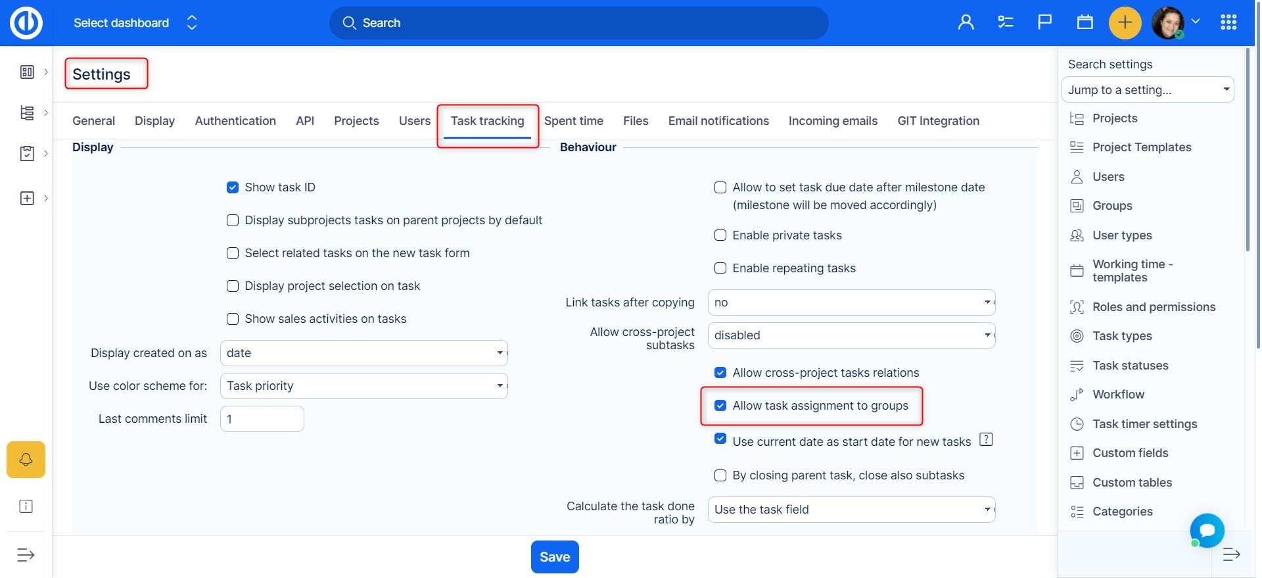Switch to the Spent time tab
The height and width of the screenshot is (578, 1262).
coord(573,121)
